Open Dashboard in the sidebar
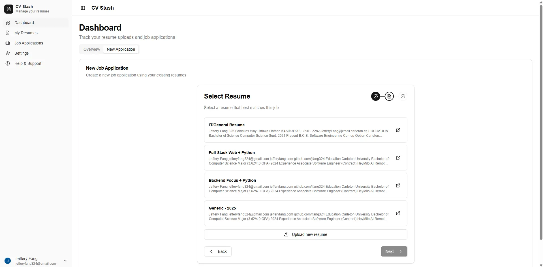Image resolution: width=543 pixels, height=267 pixels. (x=36, y=23)
